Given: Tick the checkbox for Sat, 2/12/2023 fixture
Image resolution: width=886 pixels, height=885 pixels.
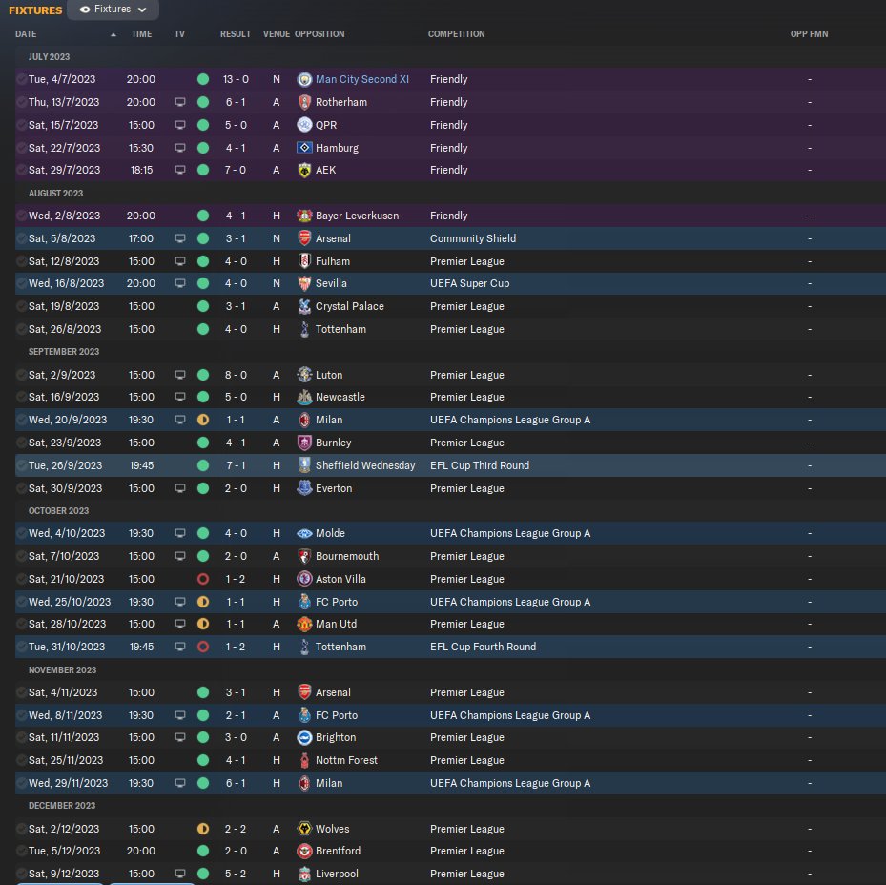Looking at the screenshot, I should 22,829.
